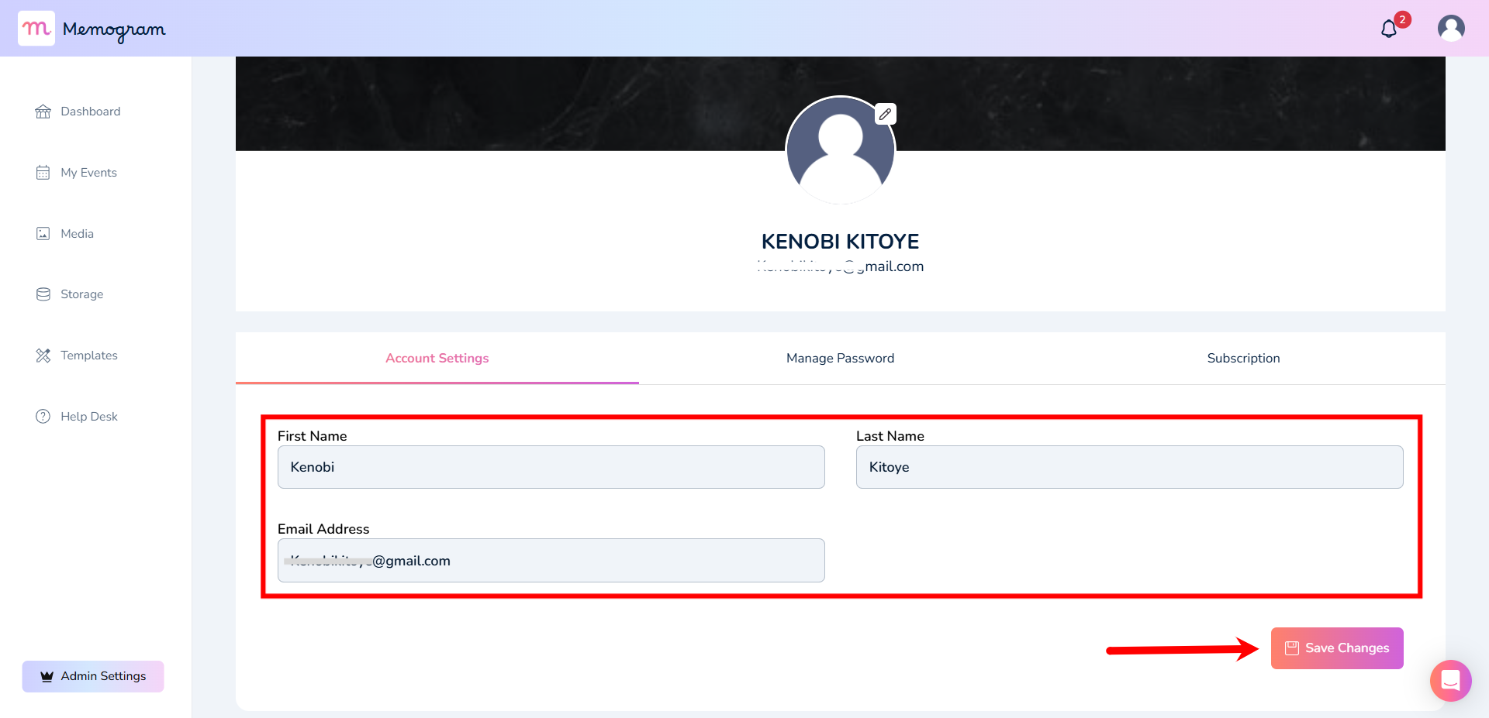The width and height of the screenshot is (1489, 718).
Task: Click the Save Changes button
Action: click(x=1337, y=648)
